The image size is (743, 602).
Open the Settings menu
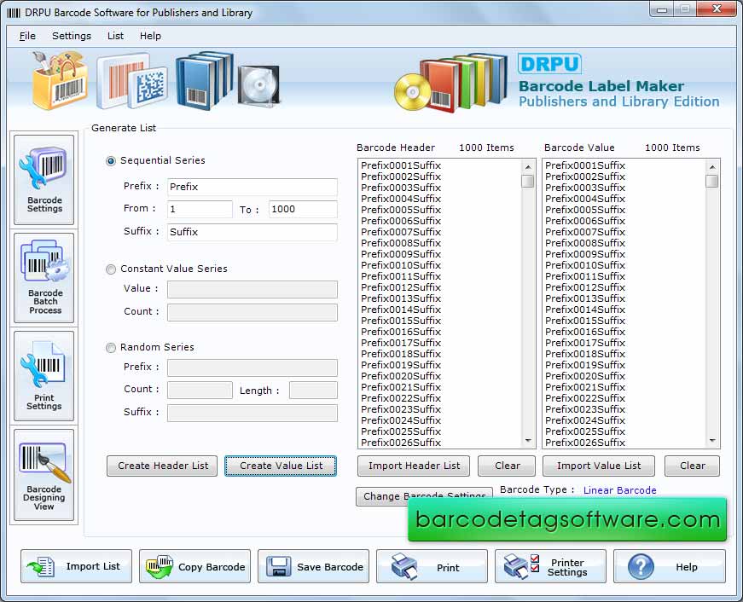point(72,36)
